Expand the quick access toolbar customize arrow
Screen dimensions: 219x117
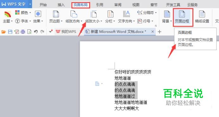point(51,32)
